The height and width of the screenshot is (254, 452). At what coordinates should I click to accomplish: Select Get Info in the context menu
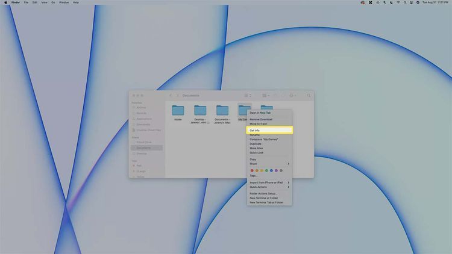click(254, 130)
